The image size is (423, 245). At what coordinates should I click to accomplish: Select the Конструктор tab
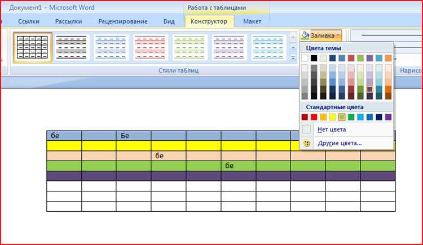[209, 21]
